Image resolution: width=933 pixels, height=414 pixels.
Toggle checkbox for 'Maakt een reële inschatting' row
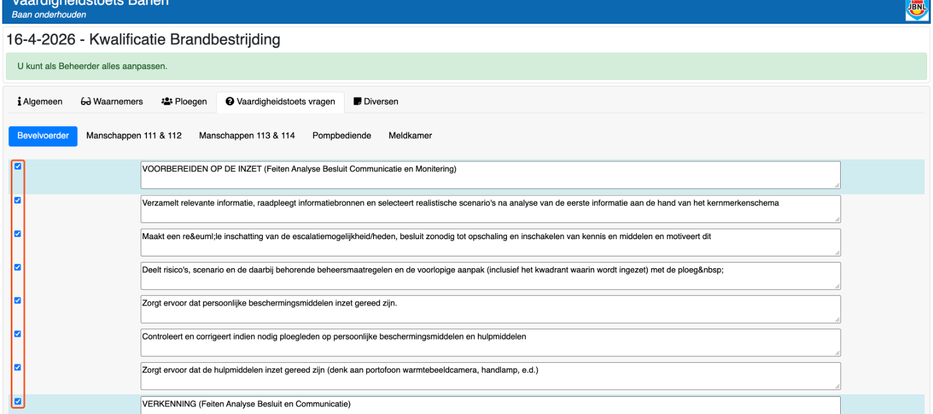18,234
